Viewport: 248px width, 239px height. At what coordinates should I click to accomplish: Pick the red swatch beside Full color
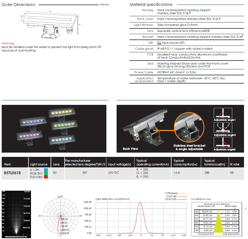(50, 177)
